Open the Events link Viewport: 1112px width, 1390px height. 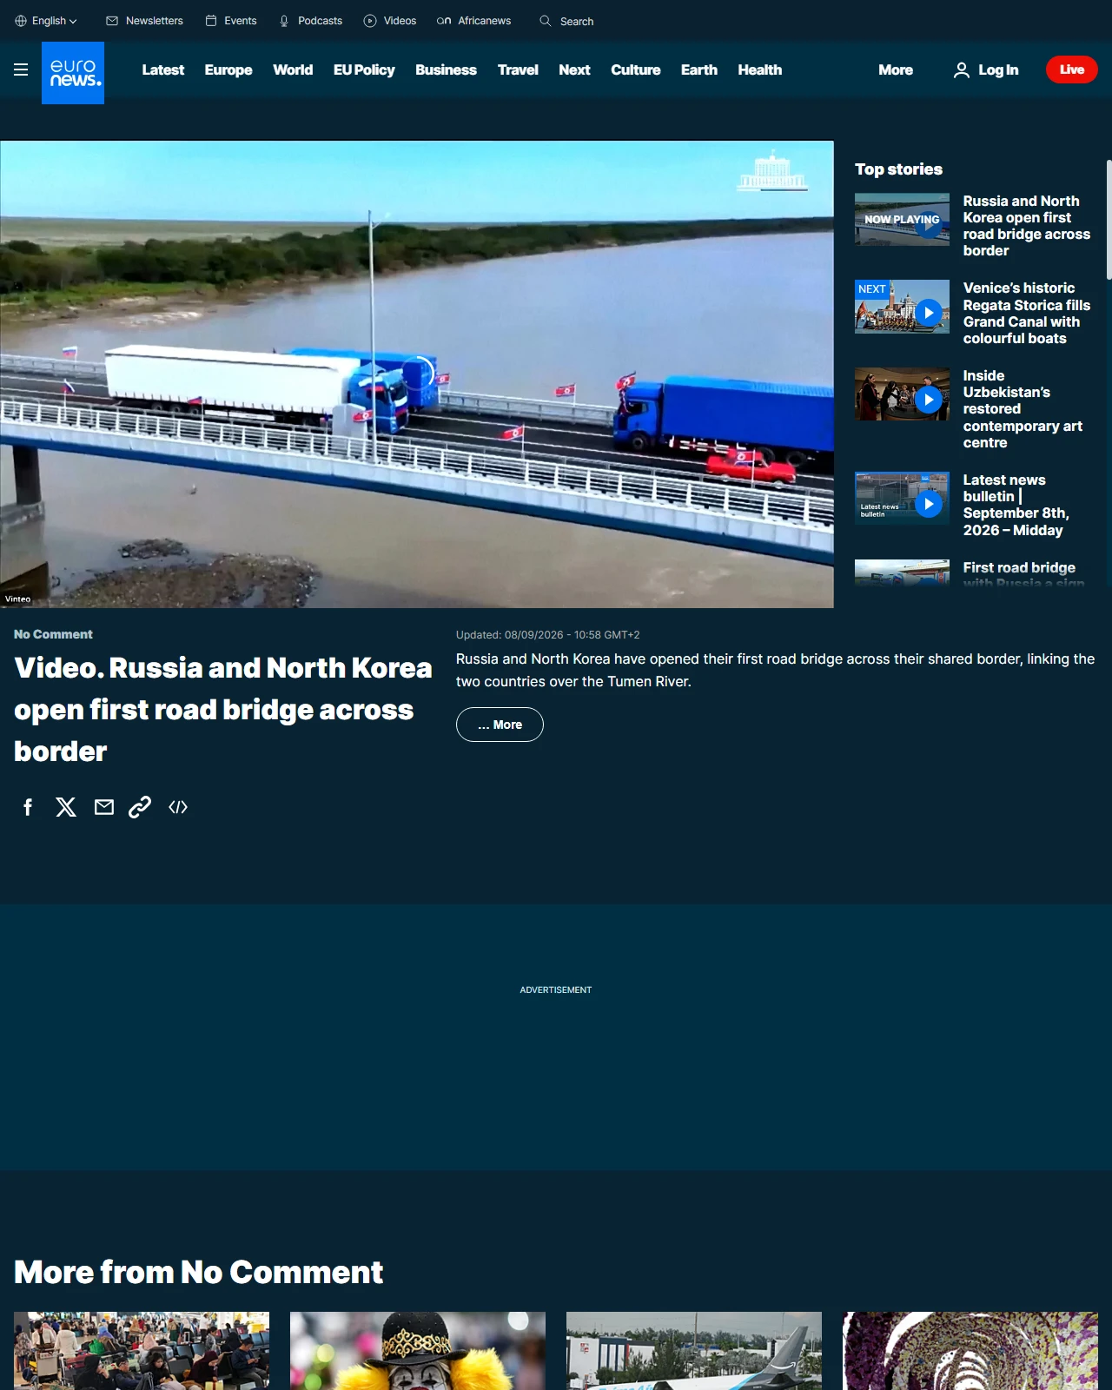click(231, 21)
